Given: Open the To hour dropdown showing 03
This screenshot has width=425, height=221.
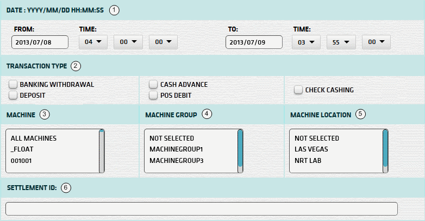Looking at the screenshot, I should [306, 42].
